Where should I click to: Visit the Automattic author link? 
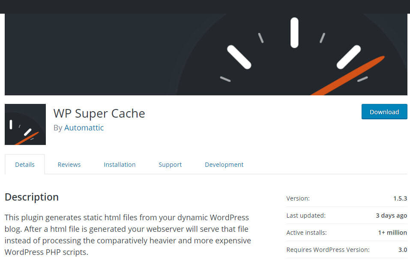84,128
